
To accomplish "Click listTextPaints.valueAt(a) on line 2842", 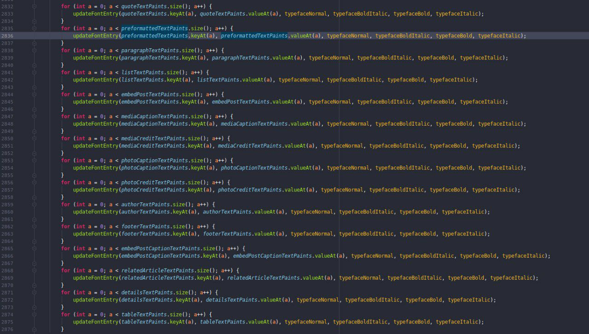I will [x=236, y=80].
